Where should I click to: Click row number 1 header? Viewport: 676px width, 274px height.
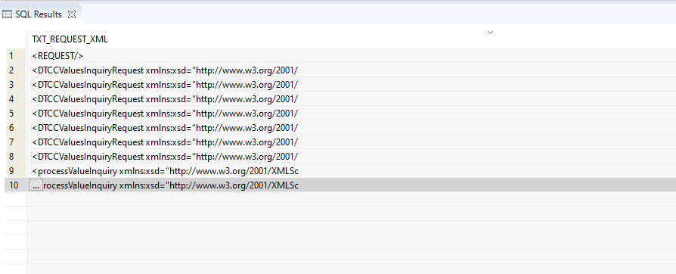click(x=16, y=56)
